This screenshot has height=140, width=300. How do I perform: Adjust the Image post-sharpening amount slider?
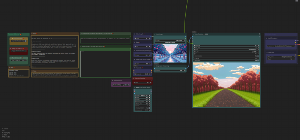[170, 70]
